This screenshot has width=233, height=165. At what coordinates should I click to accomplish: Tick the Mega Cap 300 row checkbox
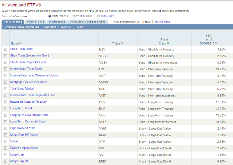coord(6,161)
